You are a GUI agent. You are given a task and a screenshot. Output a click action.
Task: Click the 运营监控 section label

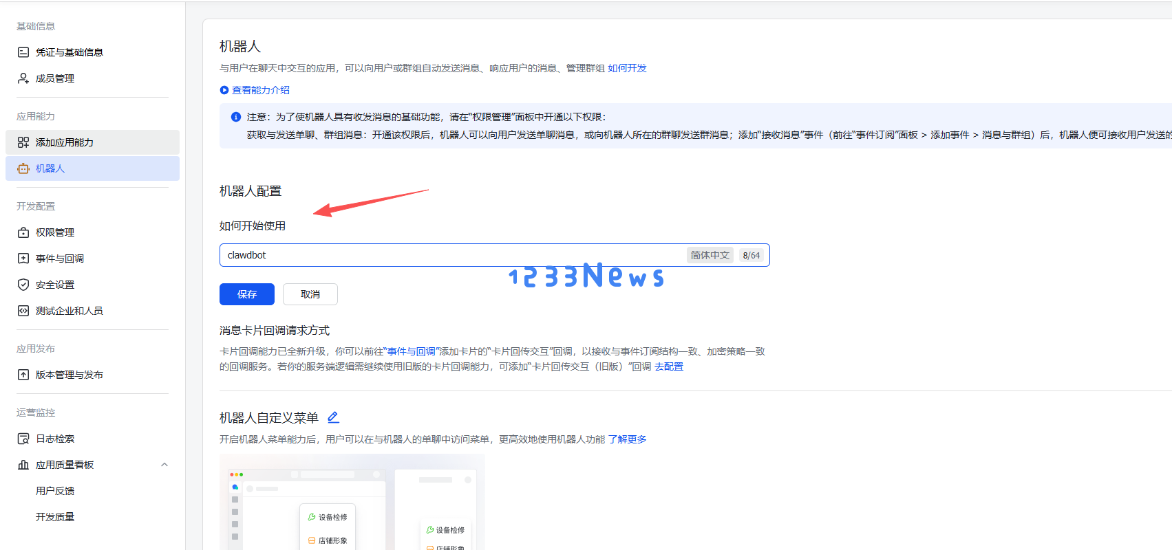36,412
